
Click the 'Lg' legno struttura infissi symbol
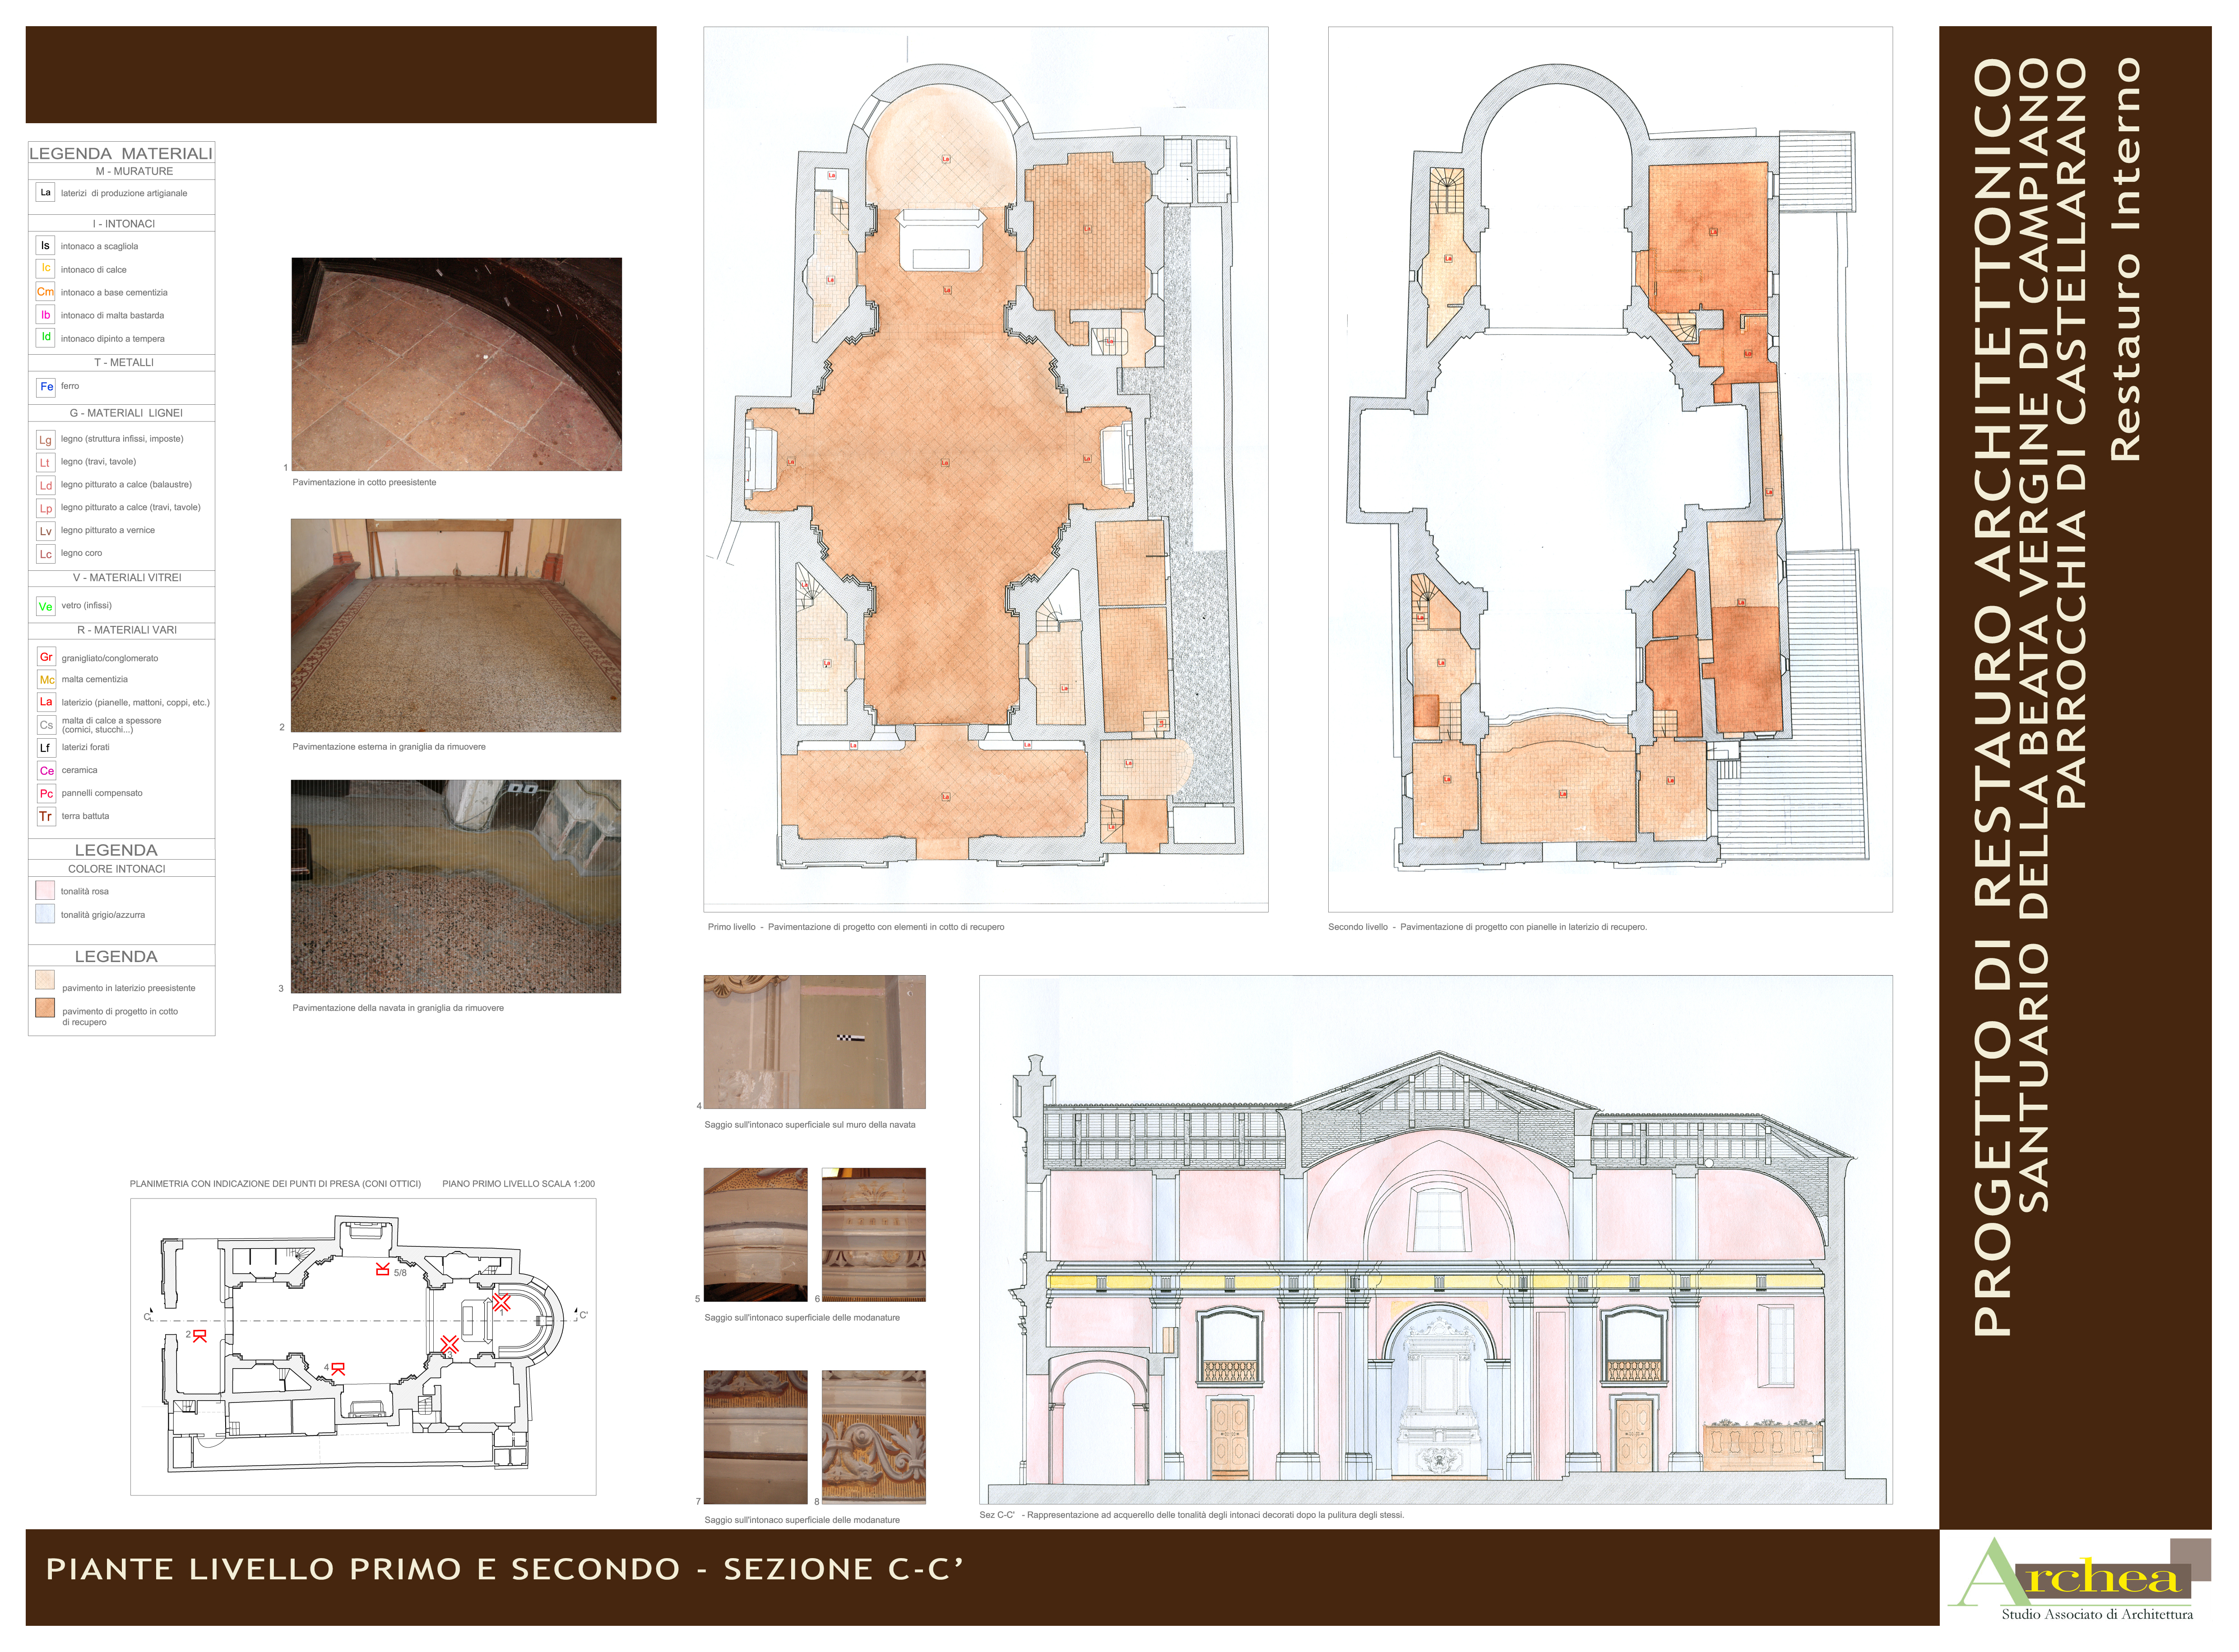point(45,440)
